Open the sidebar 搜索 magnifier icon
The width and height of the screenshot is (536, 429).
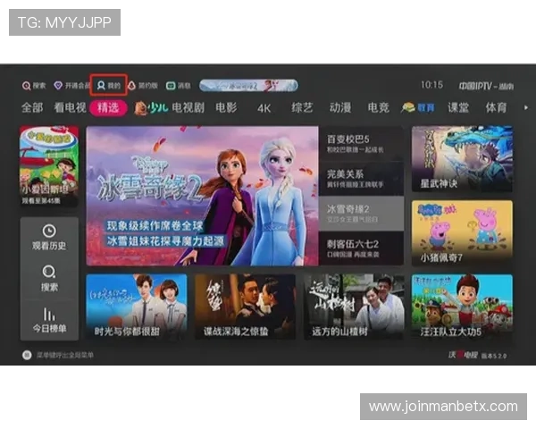coord(49,272)
